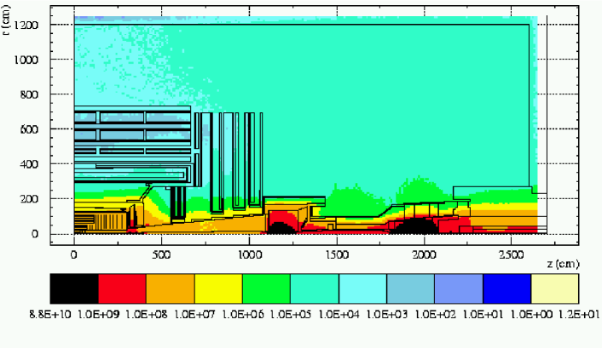Click the dark blue legend swatch
Image resolution: width=602 pixels, height=348 pixels.
click(x=506, y=288)
